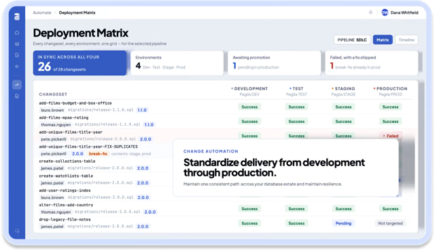Open the PIPELINE SDLC selector
Screen dimensions: 435x251
(x=352, y=40)
